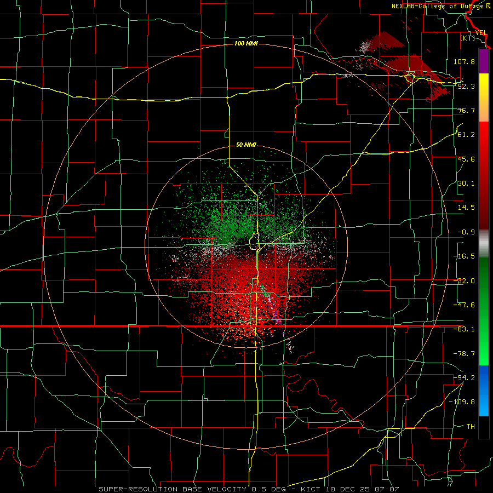
Task: Click the 92.3 velocity scale value
Action: (x=466, y=86)
